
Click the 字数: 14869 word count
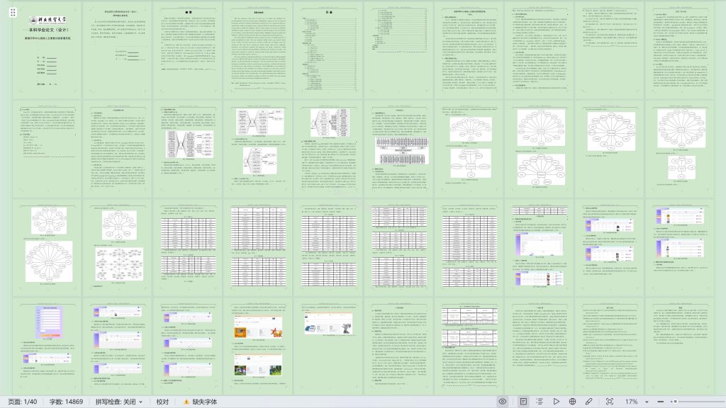(x=66, y=402)
